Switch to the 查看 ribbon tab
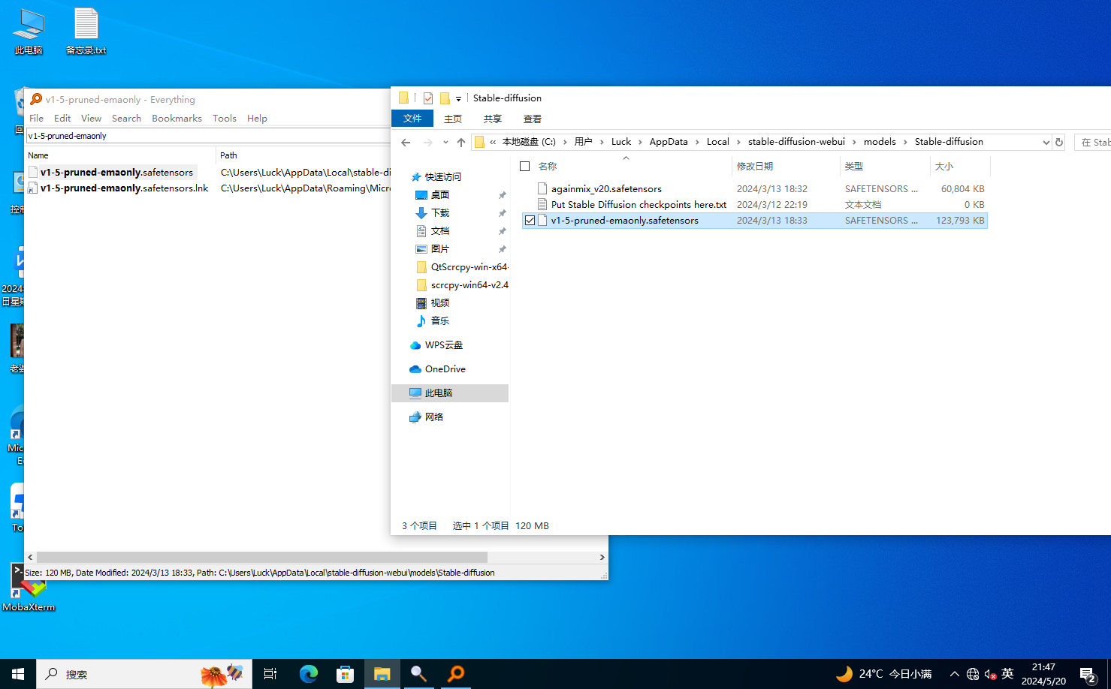1111x689 pixels. [x=533, y=119]
